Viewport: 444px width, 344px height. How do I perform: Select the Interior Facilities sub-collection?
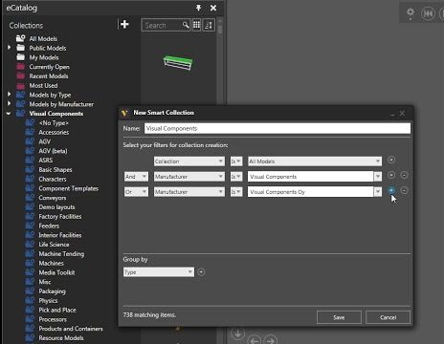point(60,235)
